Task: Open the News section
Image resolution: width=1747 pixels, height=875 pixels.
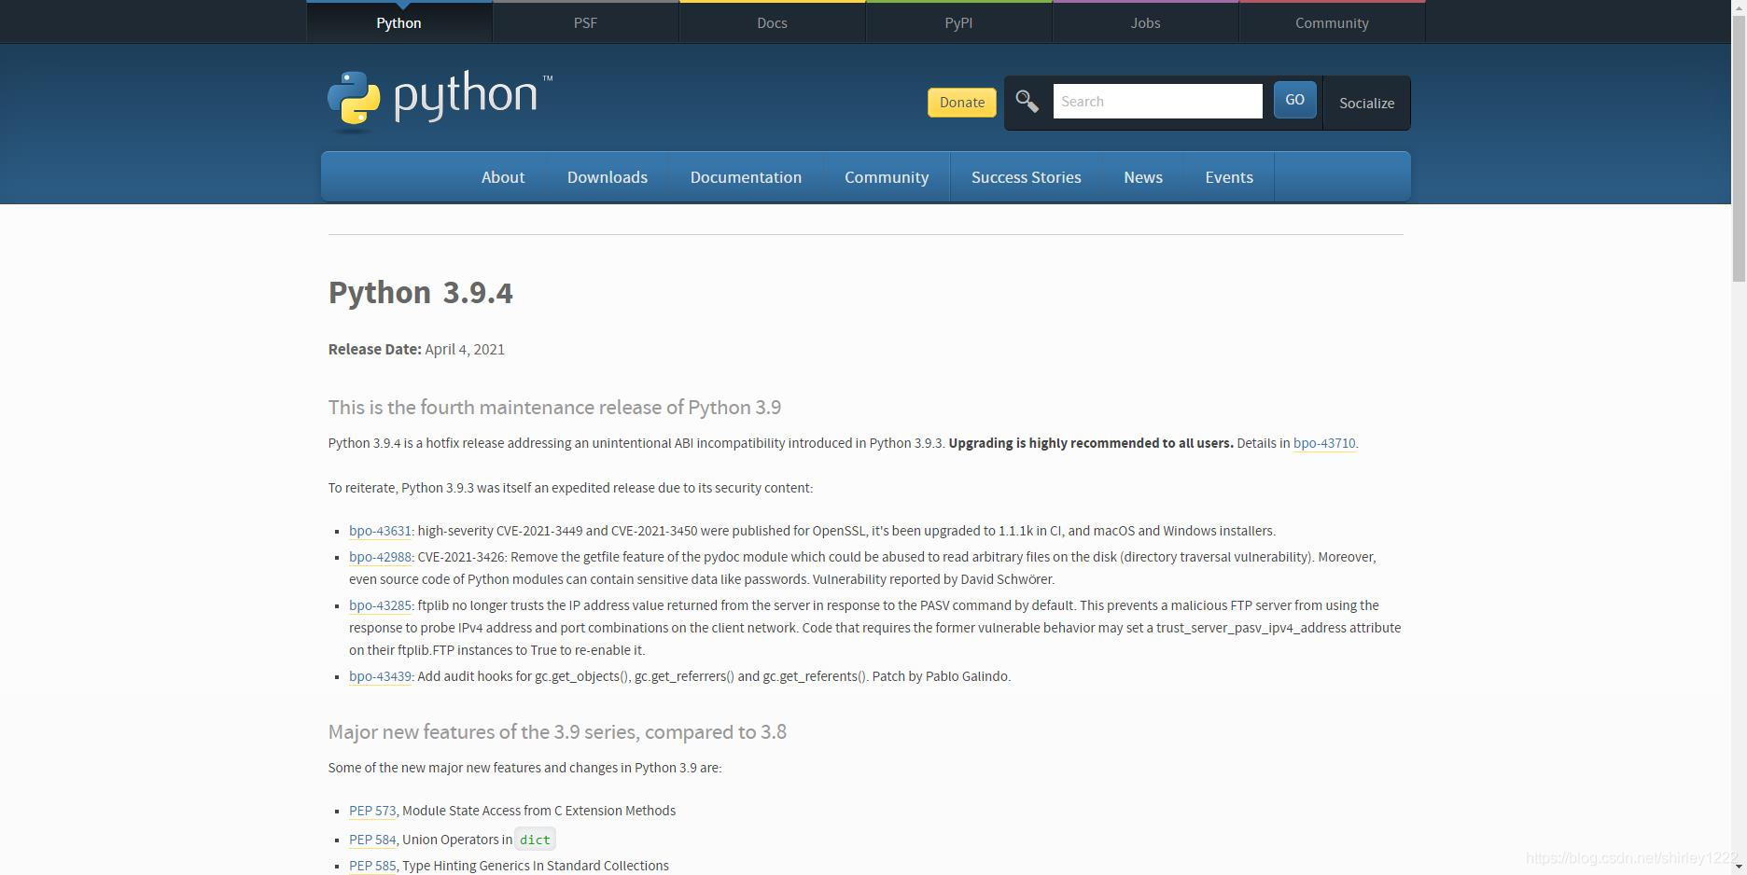Action: pyautogui.click(x=1142, y=176)
